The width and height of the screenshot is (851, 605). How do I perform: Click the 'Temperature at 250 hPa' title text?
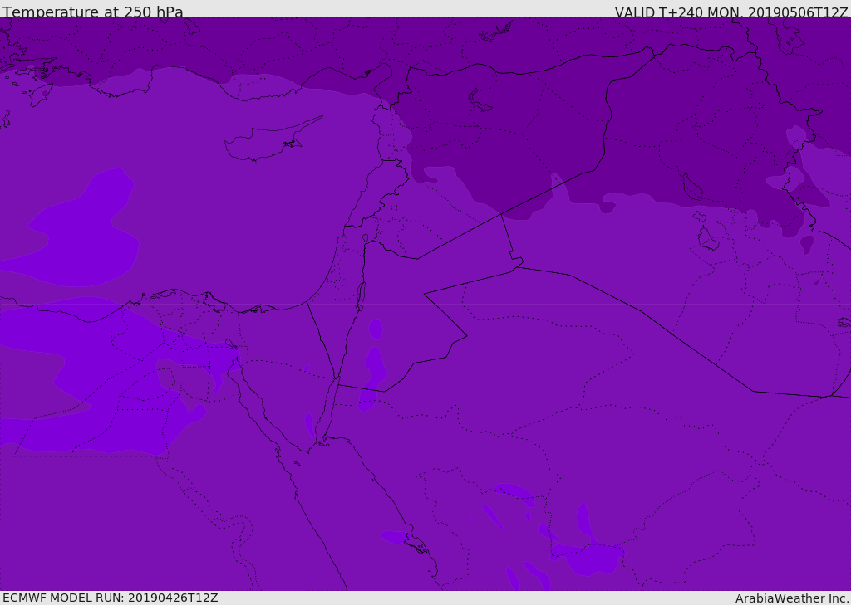93,12
